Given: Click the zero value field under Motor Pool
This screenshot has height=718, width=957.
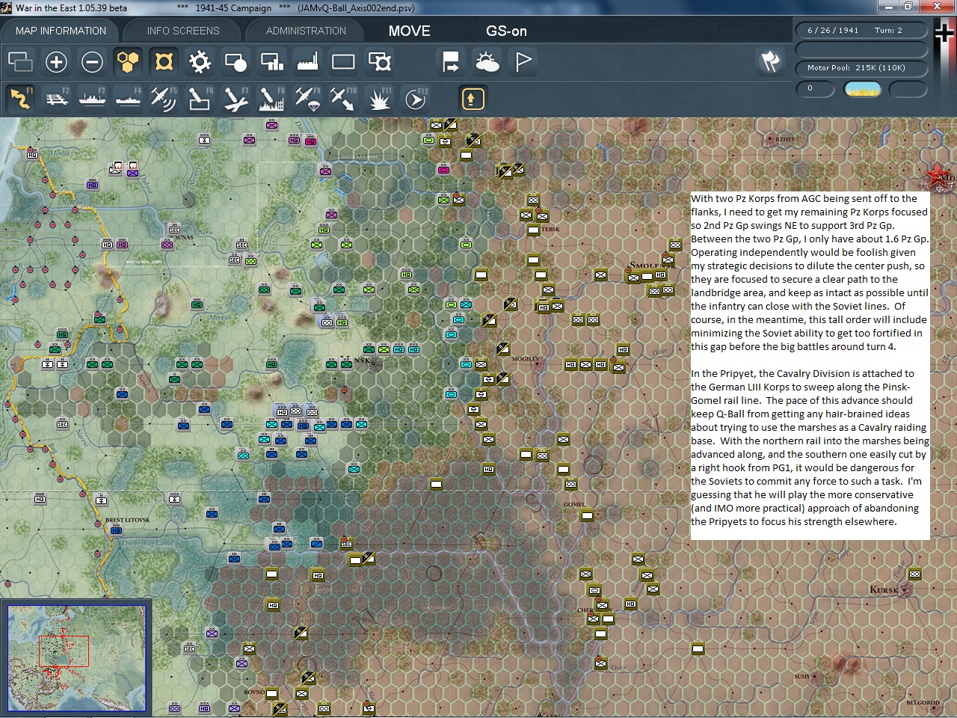Looking at the screenshot, I should [816, 89].
